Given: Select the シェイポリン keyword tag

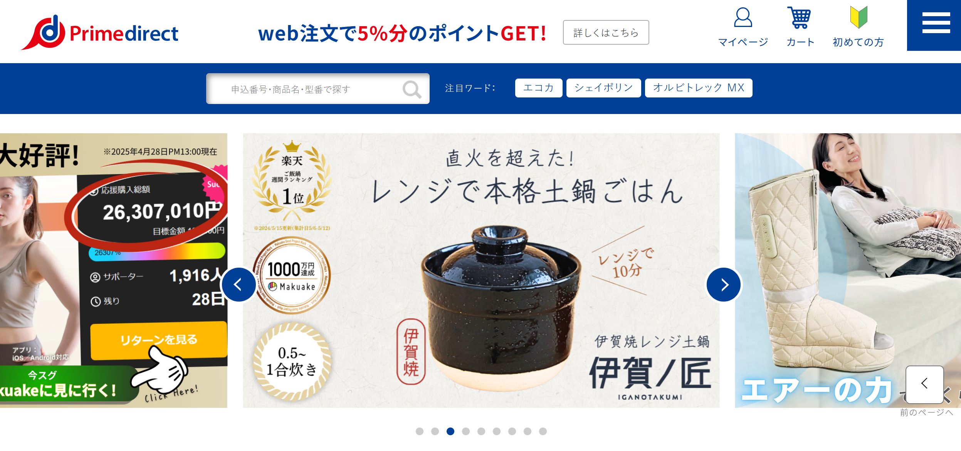Looking at the screenshot, I should (x=603, y=88).
